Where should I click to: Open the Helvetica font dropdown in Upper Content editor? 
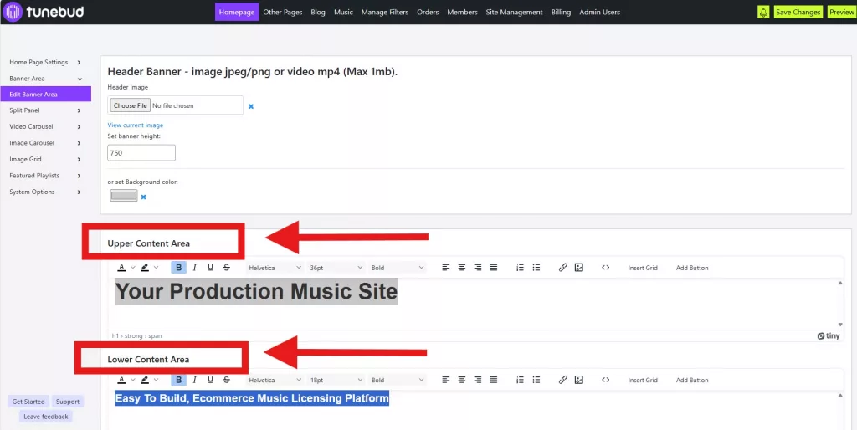click(x=275, y=268)
